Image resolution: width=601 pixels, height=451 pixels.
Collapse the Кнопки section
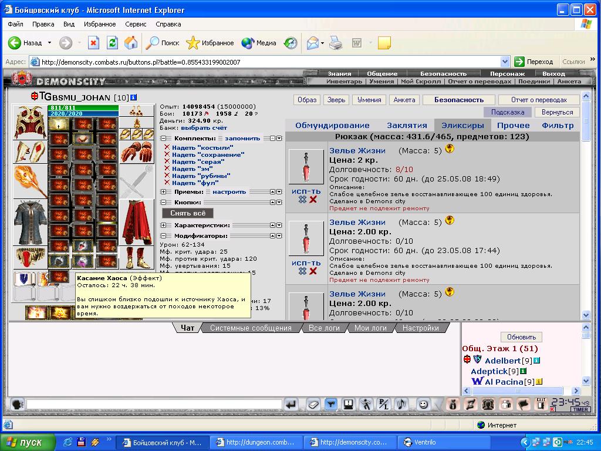[163, 202]
